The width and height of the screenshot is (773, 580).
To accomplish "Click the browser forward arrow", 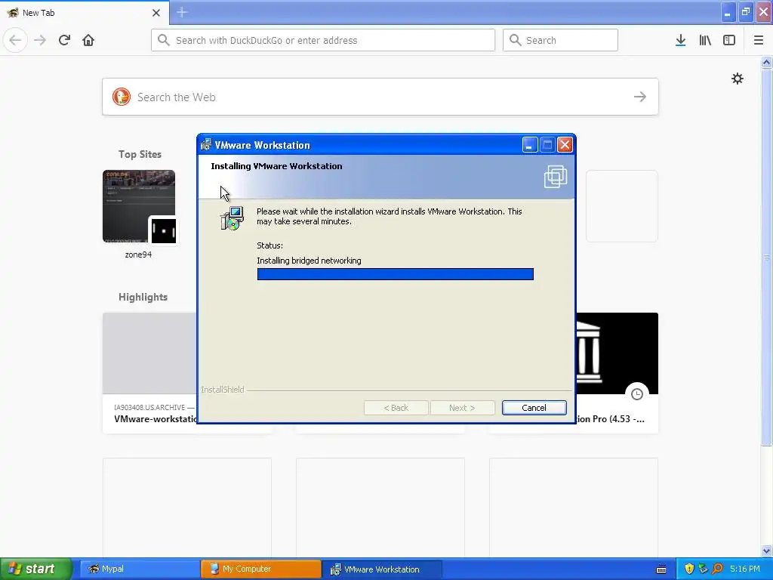I will (40, 40).
